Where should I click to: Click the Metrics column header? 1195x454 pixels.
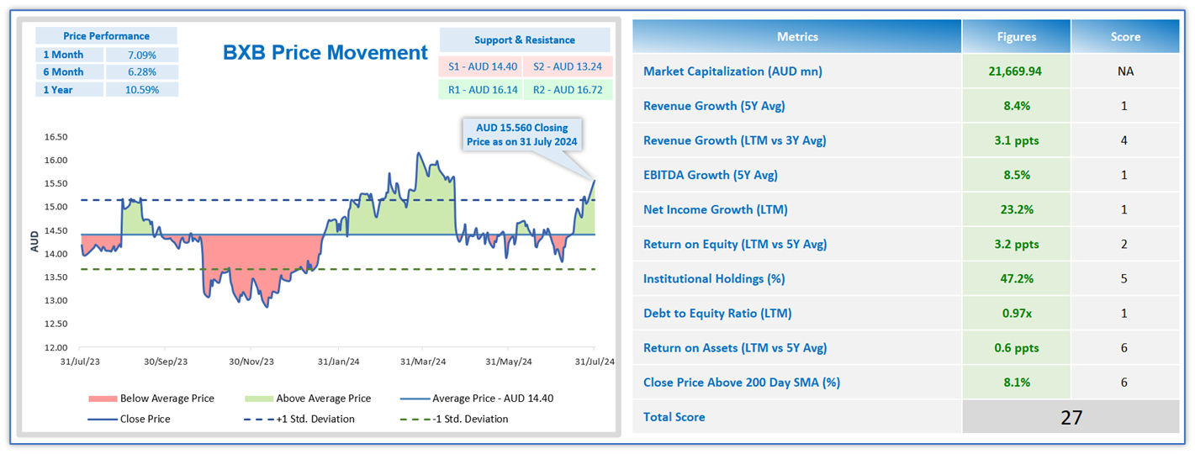click(797, 36)
